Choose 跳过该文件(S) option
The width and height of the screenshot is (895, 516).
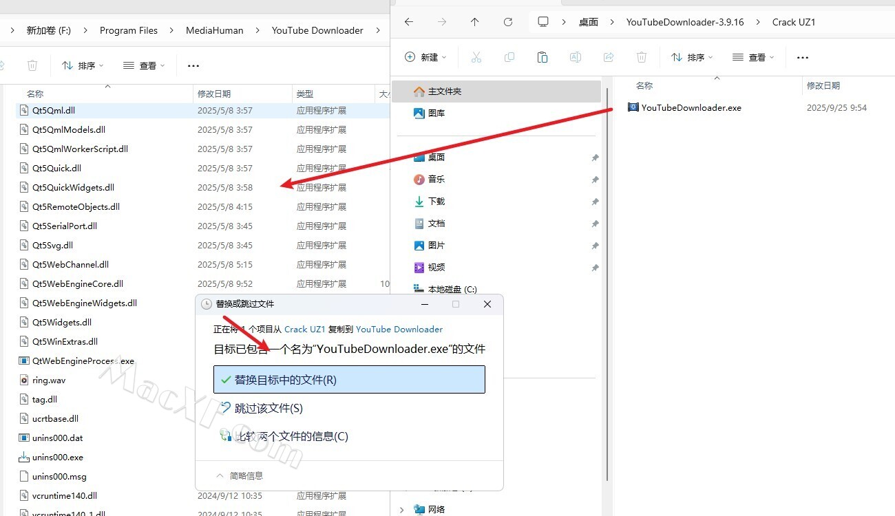(x=268, y=408)
